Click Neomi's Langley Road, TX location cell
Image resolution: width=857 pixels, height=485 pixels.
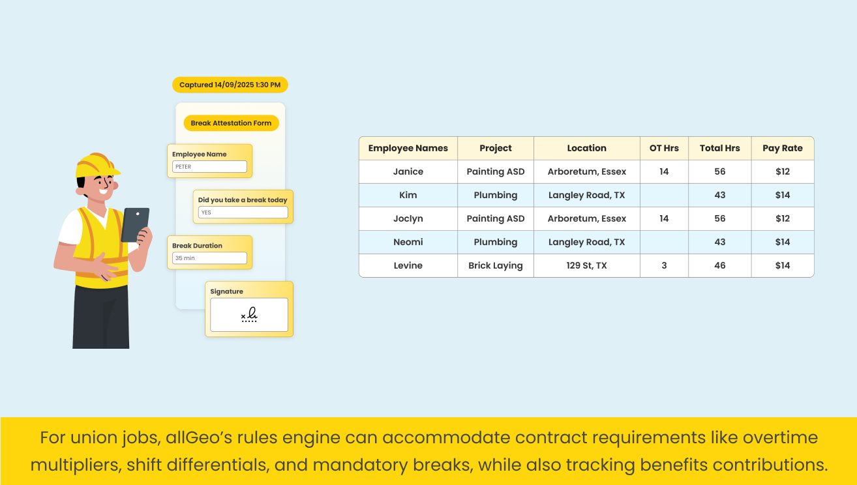[586, 242]
